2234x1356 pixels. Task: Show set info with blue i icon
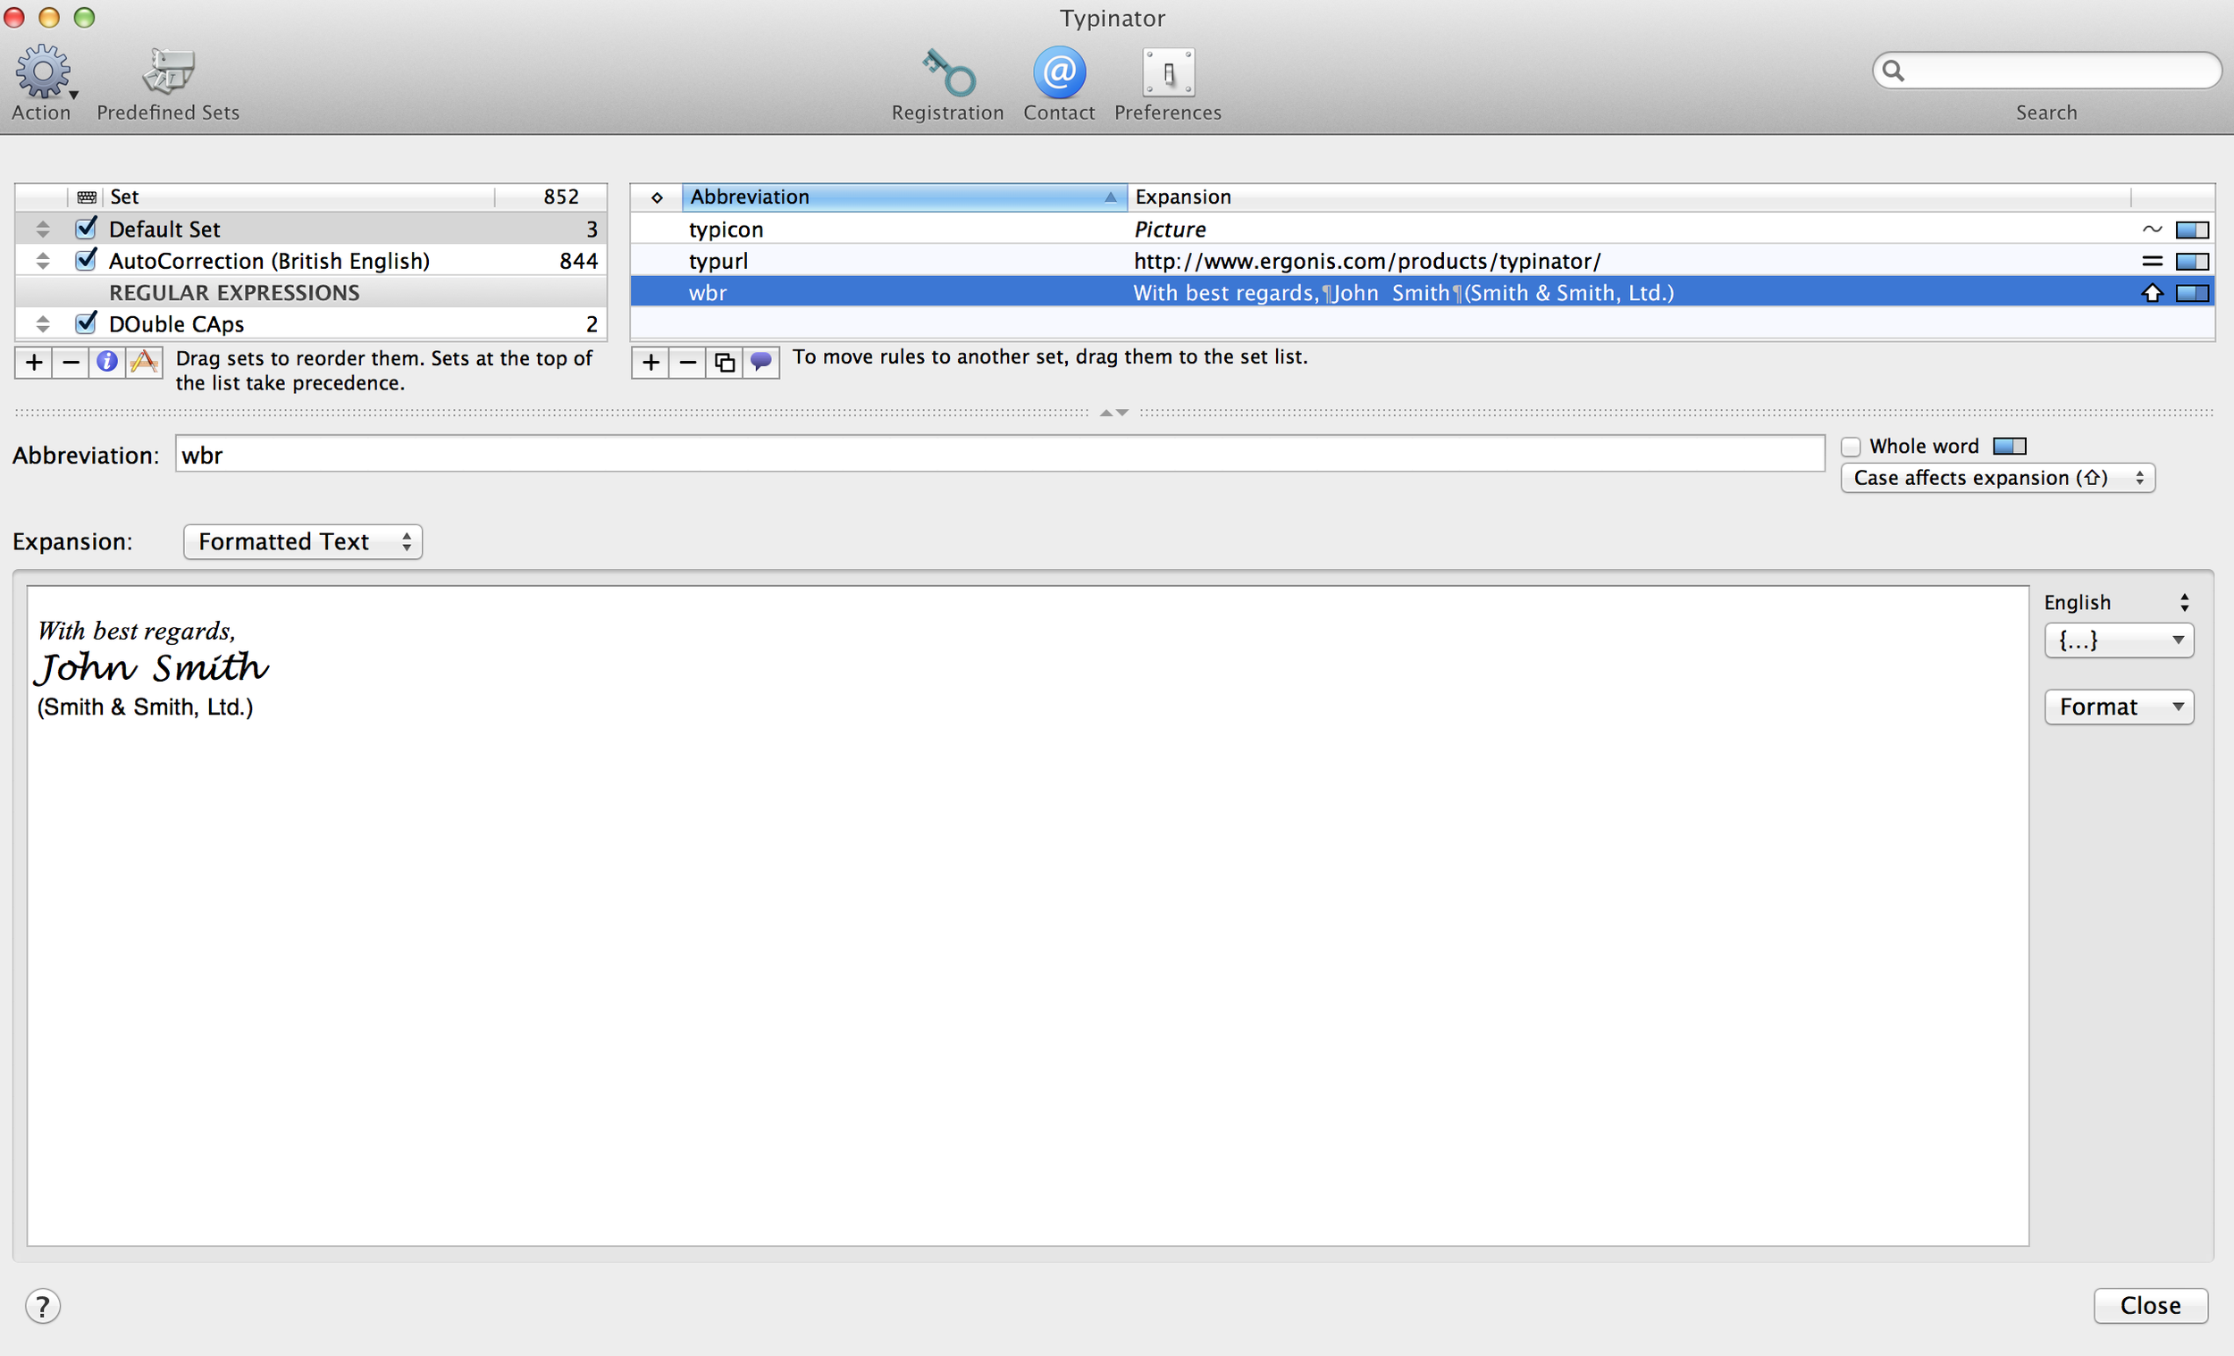coord(107,363)
